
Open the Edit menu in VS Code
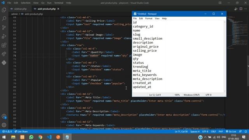click(x=16, y=3)
